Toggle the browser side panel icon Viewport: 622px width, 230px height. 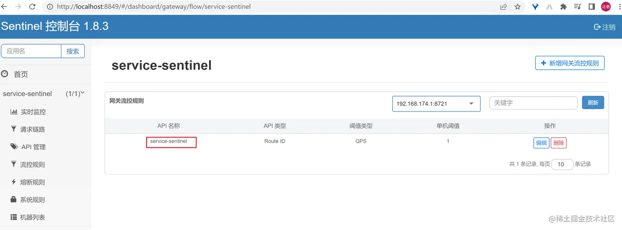coord(592,7)
